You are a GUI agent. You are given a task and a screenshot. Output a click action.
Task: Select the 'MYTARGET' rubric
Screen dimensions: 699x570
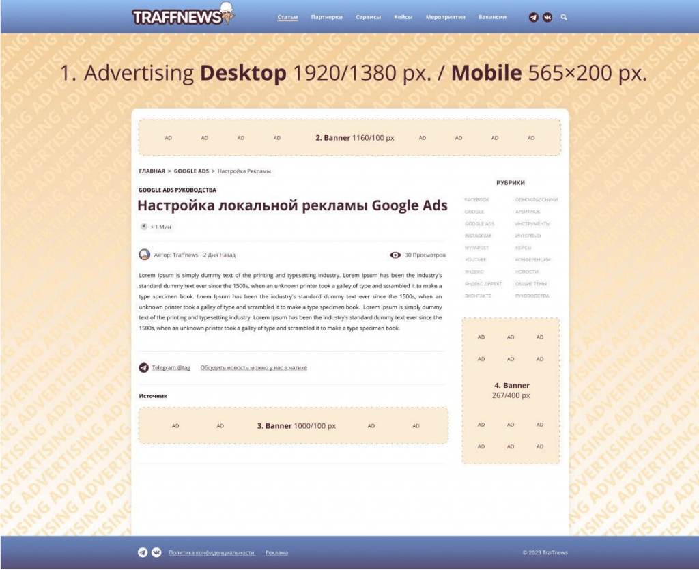click(x=477, y=248)
